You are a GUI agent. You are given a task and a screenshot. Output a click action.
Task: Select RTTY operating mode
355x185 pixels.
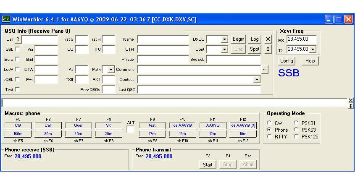pyautogui.click(x=269, y=137)
